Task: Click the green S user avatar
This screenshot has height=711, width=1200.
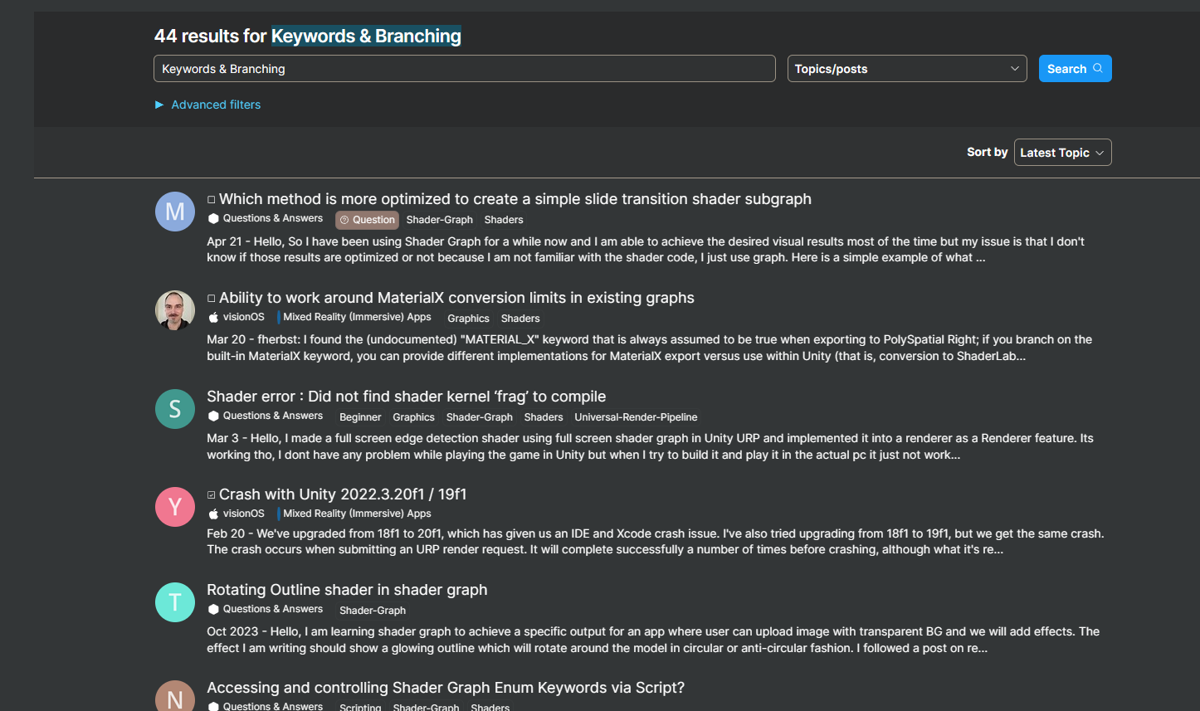Action: pyautogui.click(x=175, y=409)
